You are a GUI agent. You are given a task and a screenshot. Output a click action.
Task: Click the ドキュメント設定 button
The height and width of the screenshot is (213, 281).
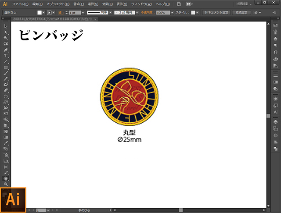pyautogui.click(x=216, y=13)
